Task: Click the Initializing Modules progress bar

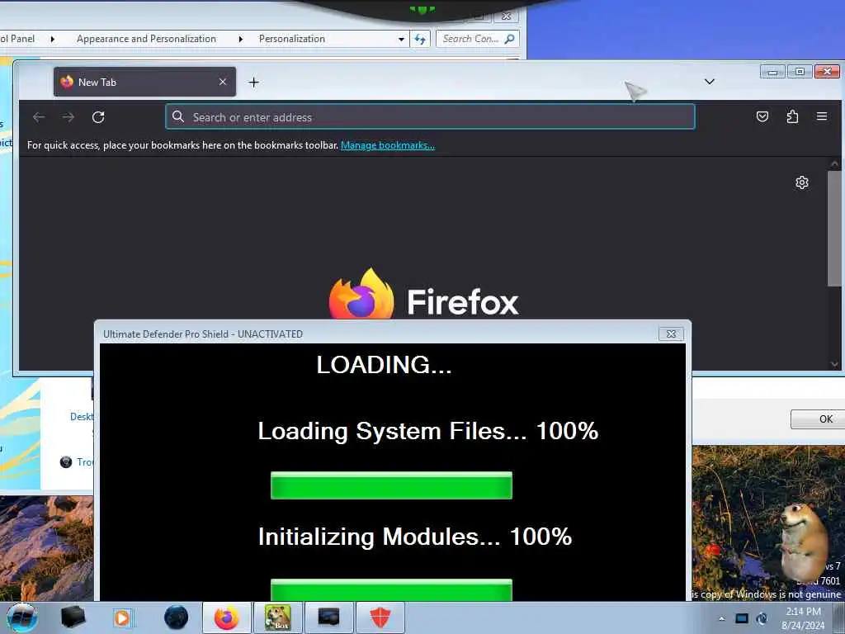Action: click(x=391, y=589)
